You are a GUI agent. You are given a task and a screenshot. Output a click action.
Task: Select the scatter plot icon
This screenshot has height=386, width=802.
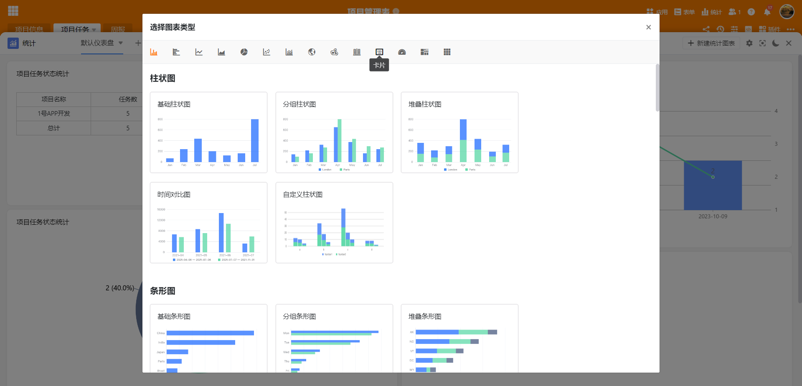[x=266, y=52]
